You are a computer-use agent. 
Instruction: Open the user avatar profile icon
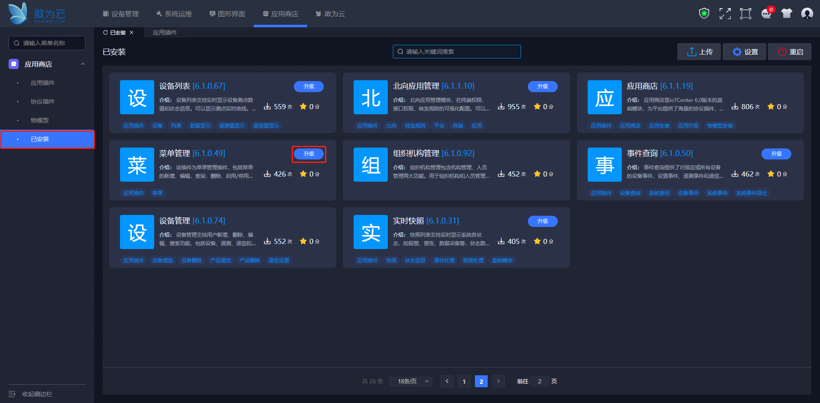[x=807, y=14]
